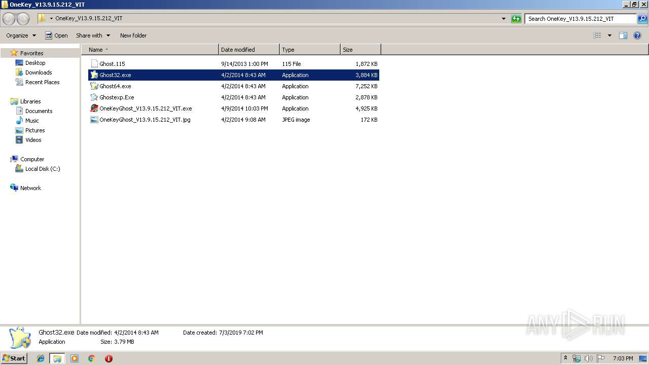Expand the view options dropdown arrow

tap(609, 35)
